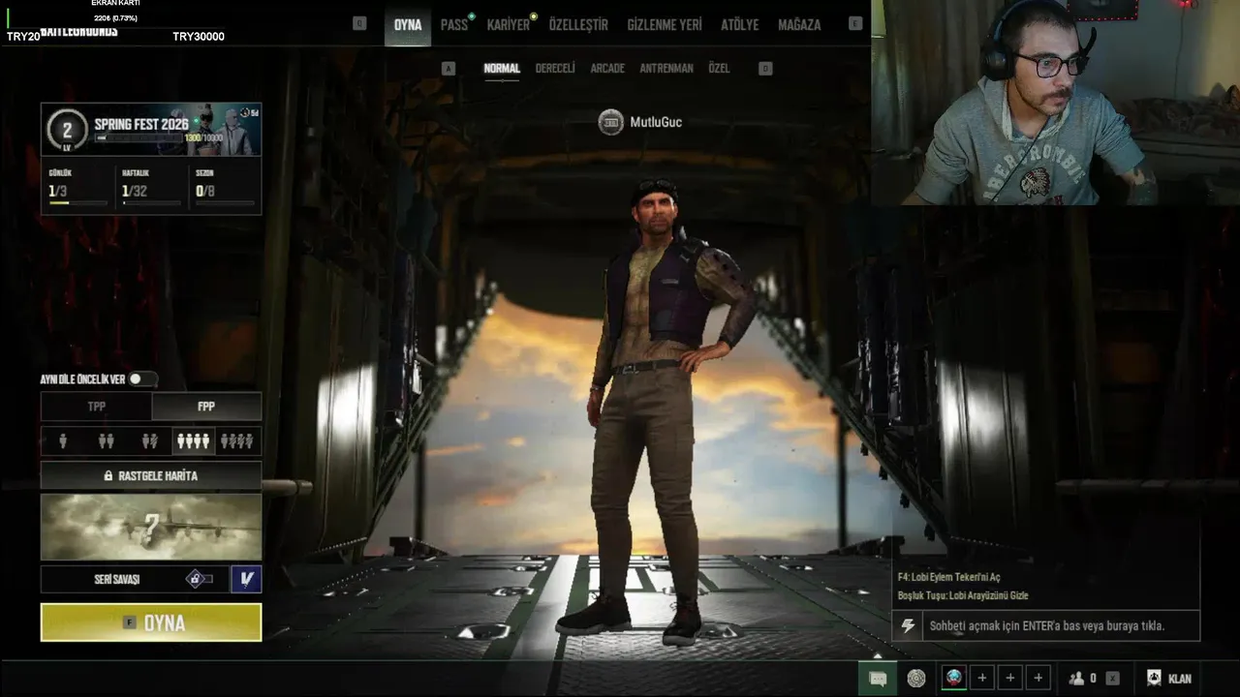Choose four-player squad icon

click(x=193, y=441)
